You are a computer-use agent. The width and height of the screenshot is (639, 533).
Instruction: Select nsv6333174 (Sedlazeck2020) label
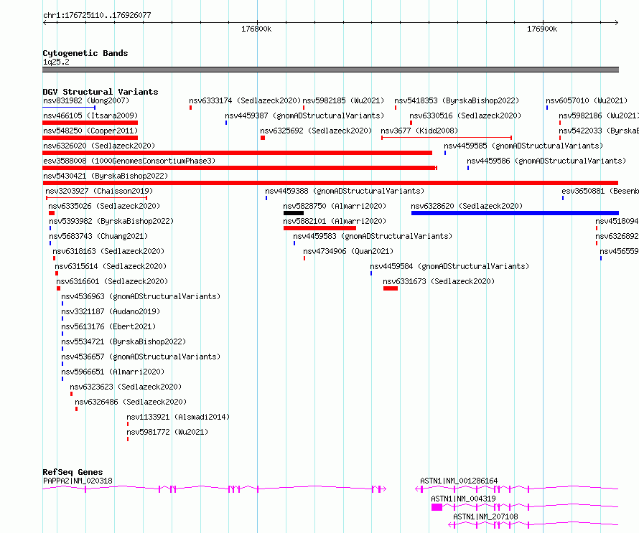tap(245, 100)
